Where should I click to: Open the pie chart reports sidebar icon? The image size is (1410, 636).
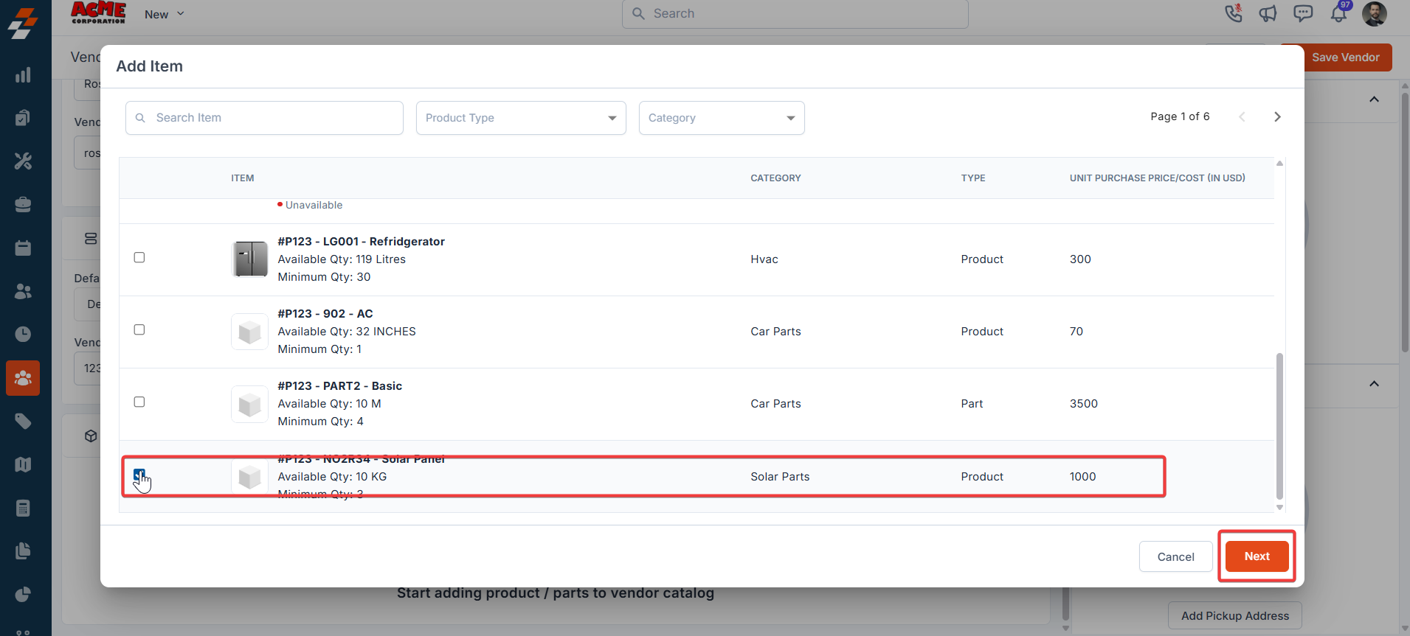pyautogui.click(x=23, y=594)
